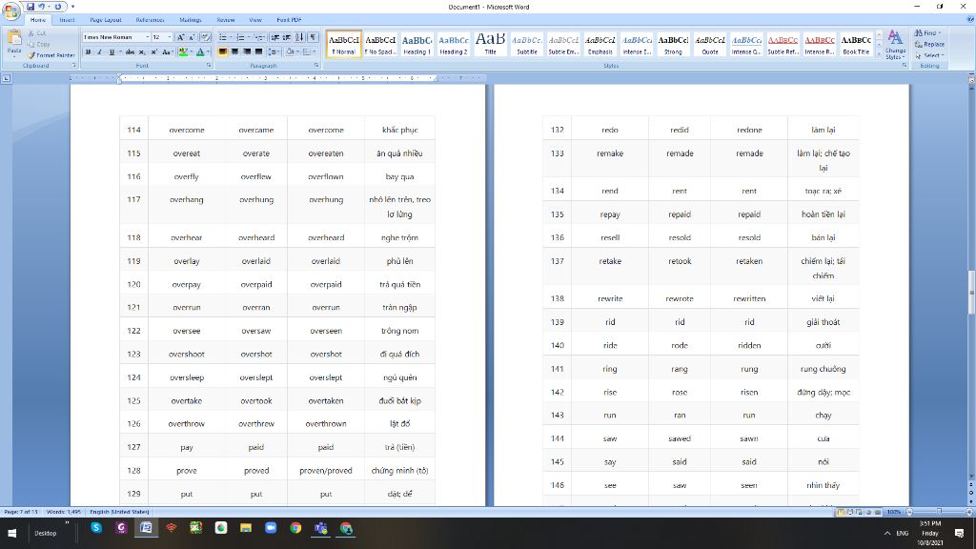
Task: Sort the selected text
Action: tap(300, 37)
